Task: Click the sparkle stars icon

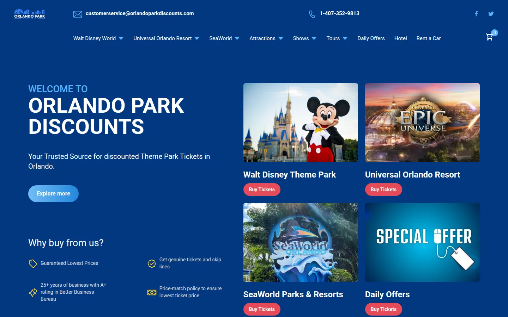Action: pos(33,292)
